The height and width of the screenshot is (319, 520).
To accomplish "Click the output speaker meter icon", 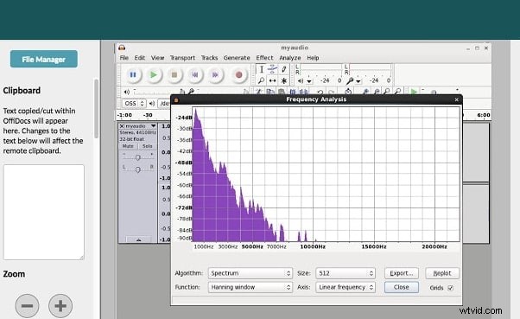I will pyautogui.click(x=300, y=80).
